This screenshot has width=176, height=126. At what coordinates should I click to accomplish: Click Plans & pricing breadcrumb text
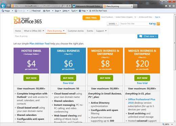[21, 36]
